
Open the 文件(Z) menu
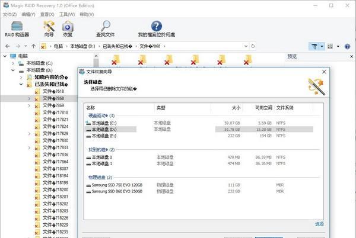9,14
